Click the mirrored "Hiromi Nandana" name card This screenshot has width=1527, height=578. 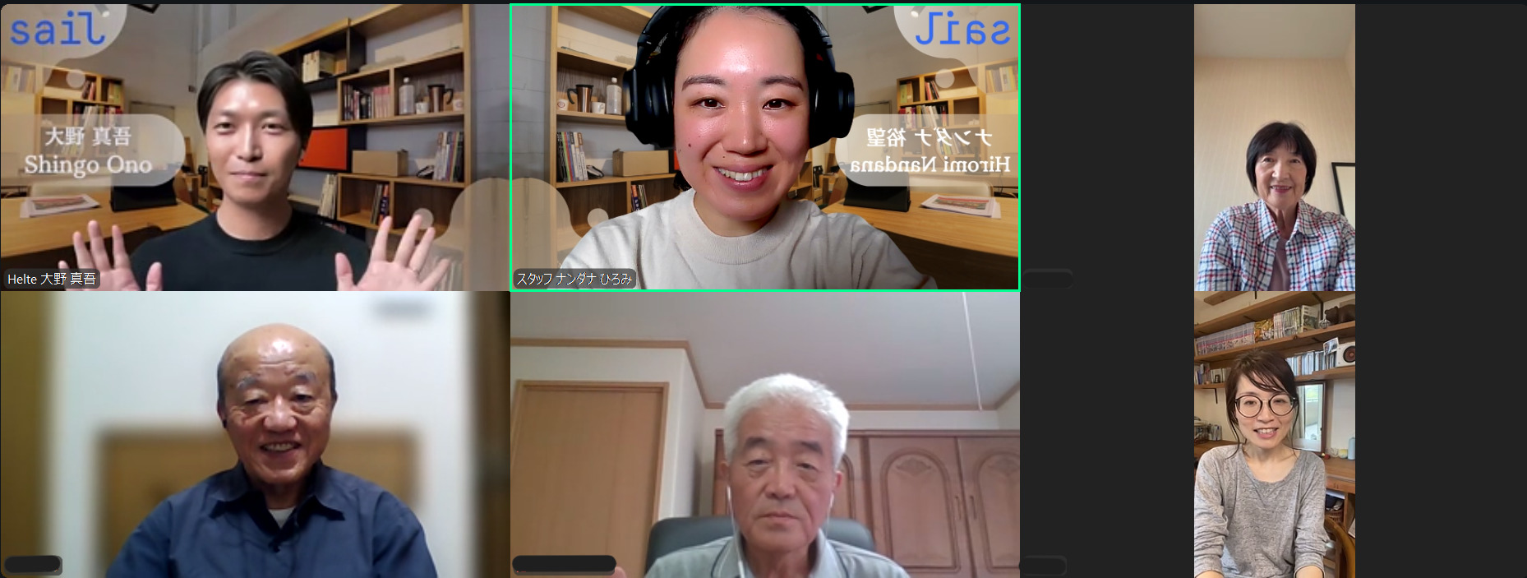tap(930, 151)
